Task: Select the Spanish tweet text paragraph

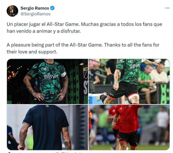Action: [84, 28]
